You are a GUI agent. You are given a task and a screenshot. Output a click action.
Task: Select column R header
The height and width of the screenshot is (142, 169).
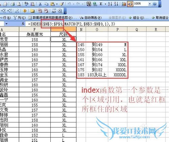click(156, 29)
